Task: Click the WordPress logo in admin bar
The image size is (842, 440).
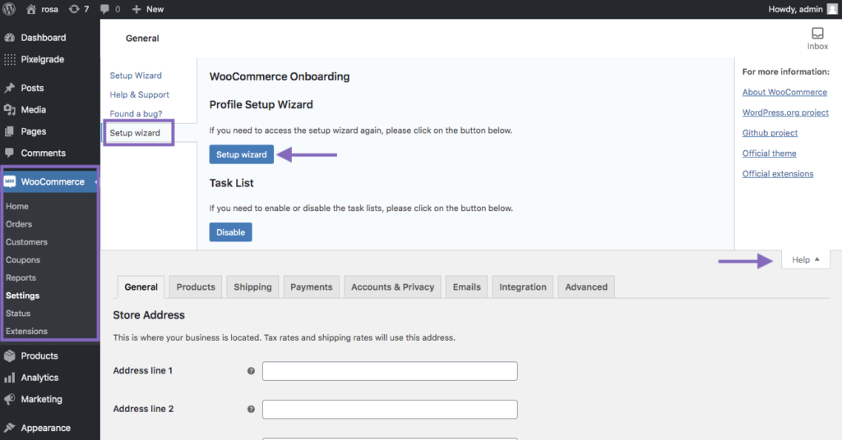Action: coord(9,9)
